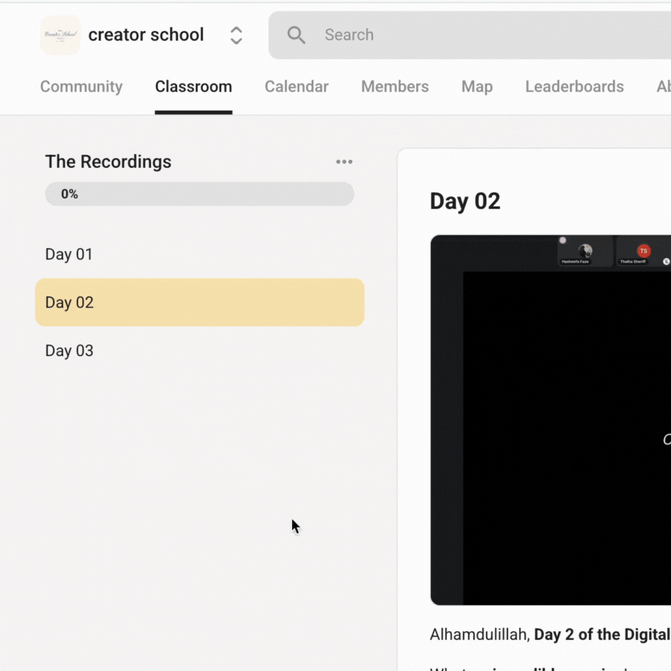Click the muted microphone icon in video
The width and height of the screenshot is (671, 671).
click(666, 262)
